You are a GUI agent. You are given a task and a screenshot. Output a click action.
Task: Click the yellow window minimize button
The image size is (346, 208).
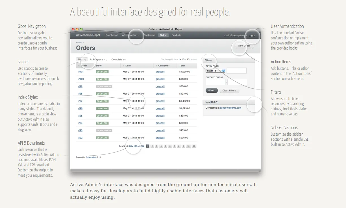tap(77, 29)
